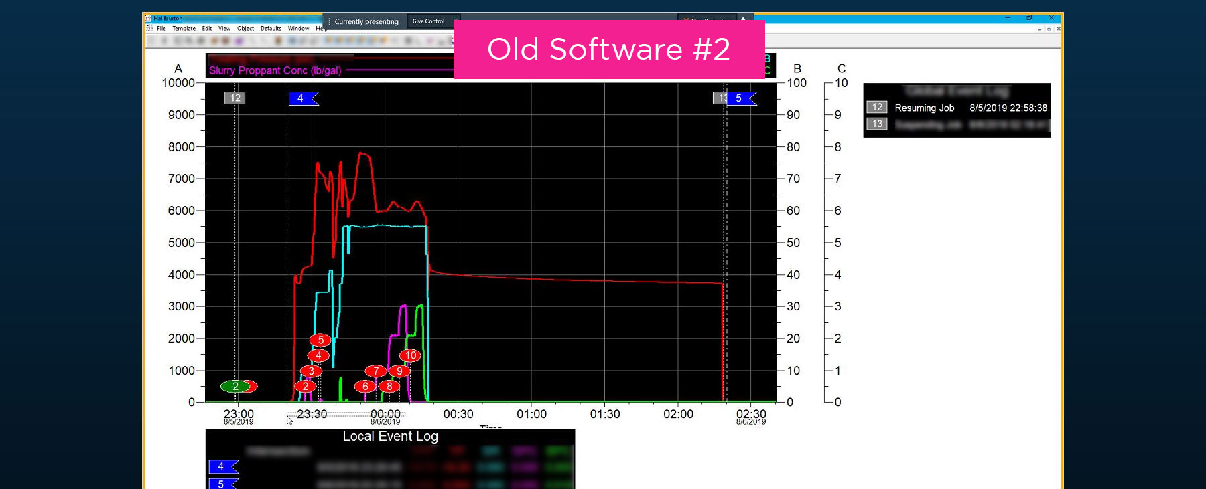Click axis B header label
The height and width of the screenshot is (489, 1206).
pyautogui.click(x=797, y=68)
